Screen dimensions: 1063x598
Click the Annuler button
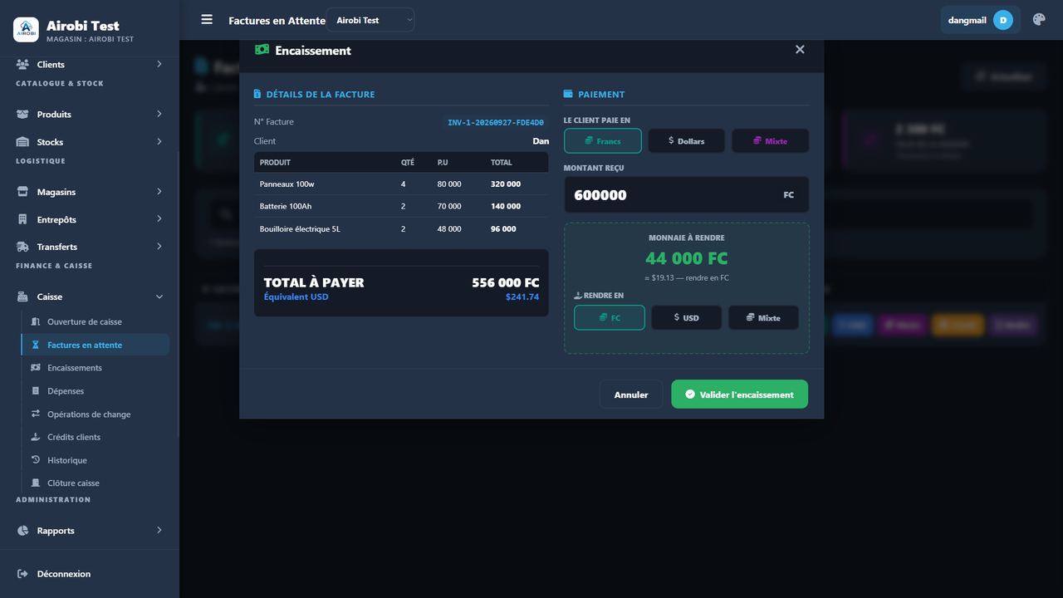(631, 395)
